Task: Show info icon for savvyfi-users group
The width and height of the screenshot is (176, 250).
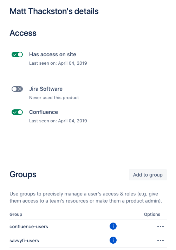Action: click(x=113, y=240)
